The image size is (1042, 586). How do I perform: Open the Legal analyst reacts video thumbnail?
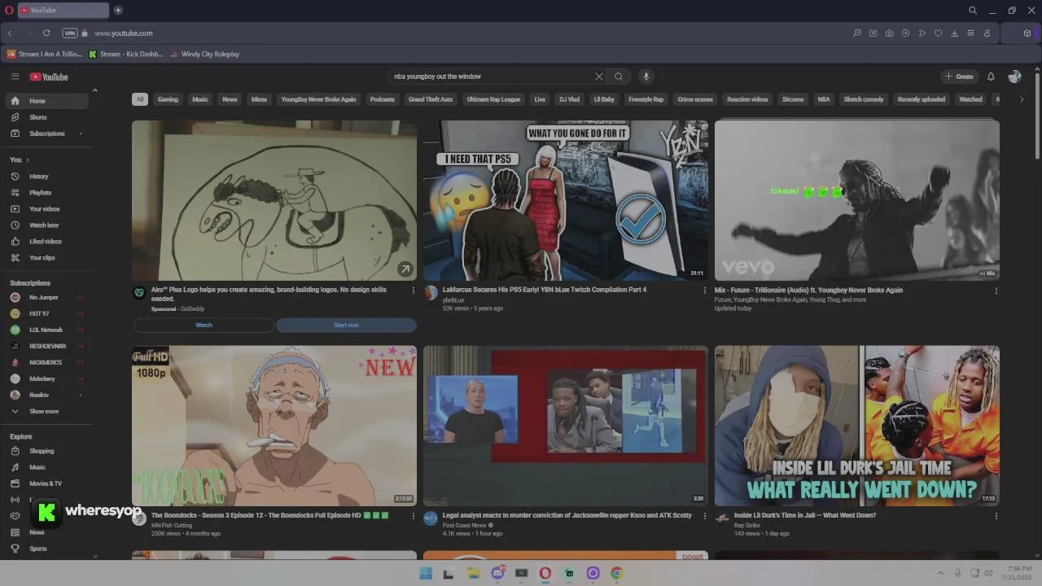(x=566, y=426)
